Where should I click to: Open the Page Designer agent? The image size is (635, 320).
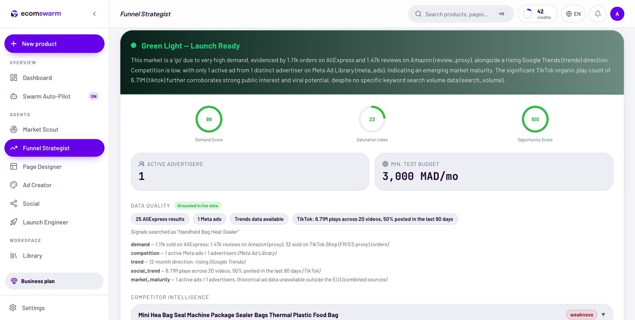54,167
